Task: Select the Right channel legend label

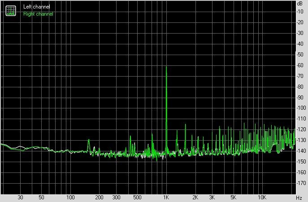Action: tap(38, 14)
